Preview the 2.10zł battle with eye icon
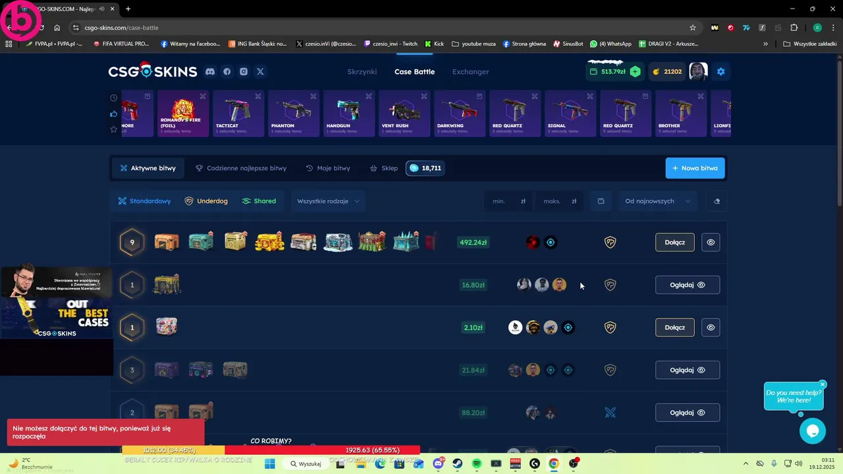The height and width of the screenshot is (474, 843). 711,327
